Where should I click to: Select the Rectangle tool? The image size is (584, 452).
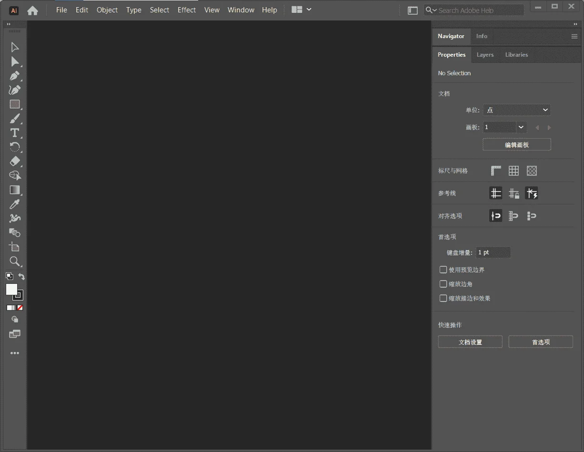[x=15, y=104]
